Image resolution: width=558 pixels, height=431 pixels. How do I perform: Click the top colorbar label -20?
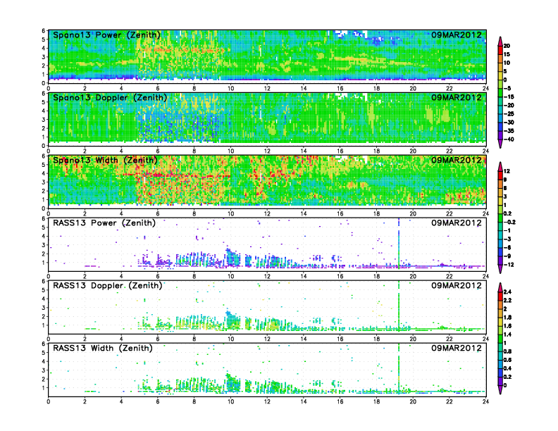(x=509, y=105)
